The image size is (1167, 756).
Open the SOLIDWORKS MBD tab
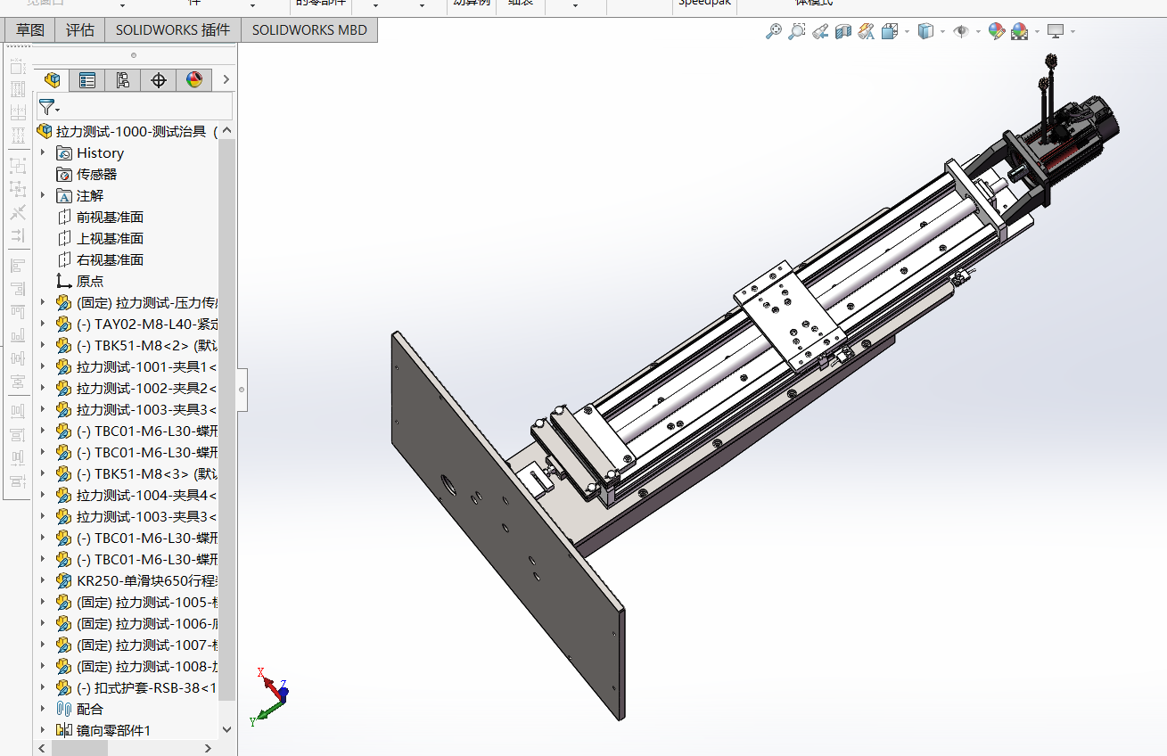[309, 29]
